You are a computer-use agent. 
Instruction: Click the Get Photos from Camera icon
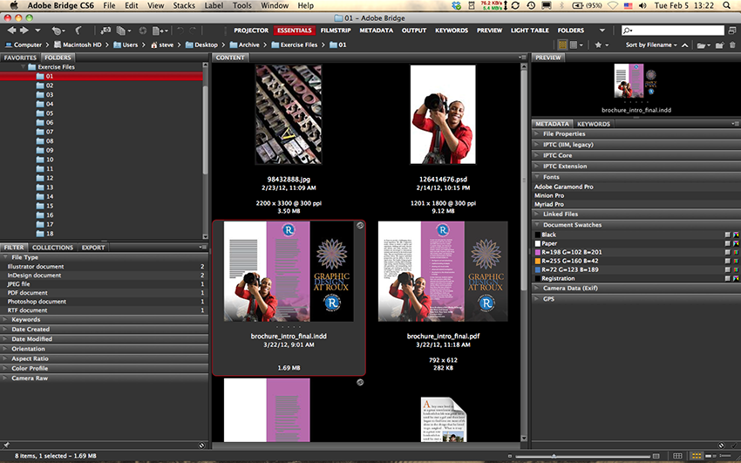(x=105, y=31)
